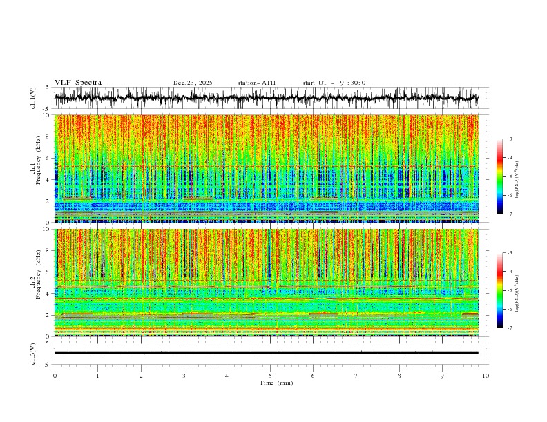This screenshot has width=547, height=422.
Task: Click time axis tick label "0"
Action: coord(55,376)
